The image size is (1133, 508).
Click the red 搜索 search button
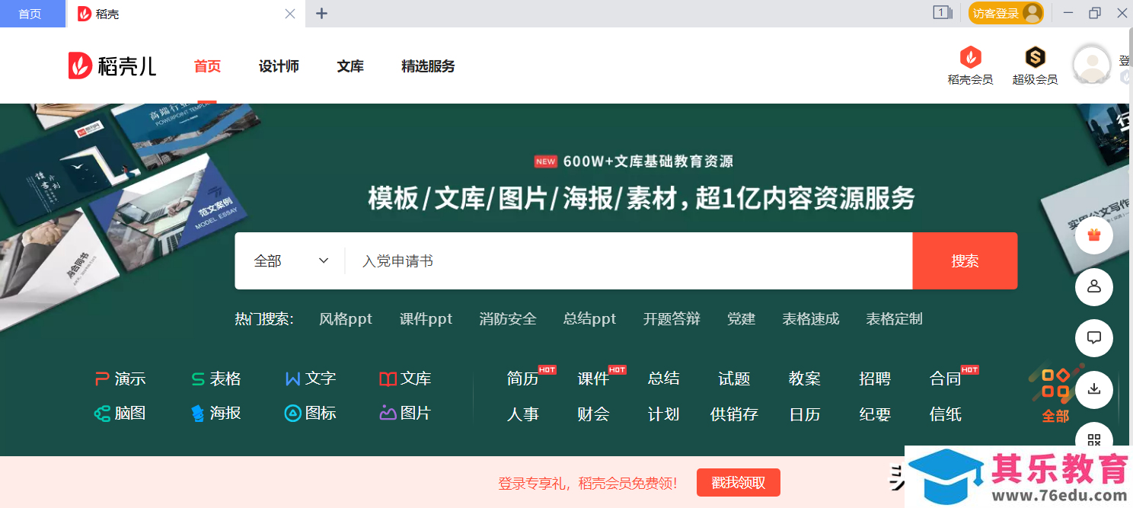(965, 261)
